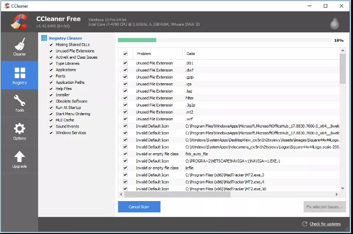
Task: Uncheck the .gzip extension result
Action: pos(125,77)
